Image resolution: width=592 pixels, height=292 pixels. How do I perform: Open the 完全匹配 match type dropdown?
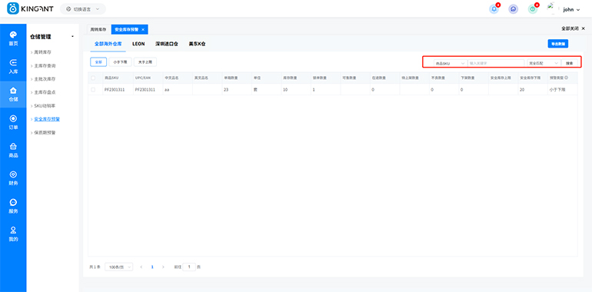544,63
